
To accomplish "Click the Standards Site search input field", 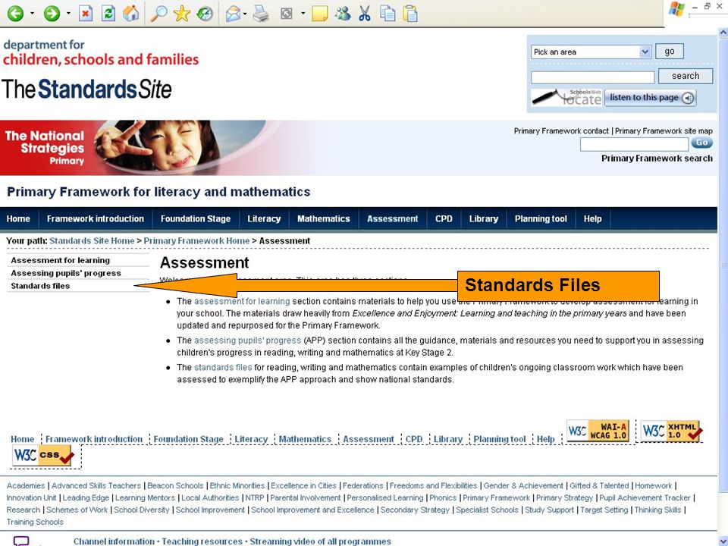I will [x=592, y=77].
